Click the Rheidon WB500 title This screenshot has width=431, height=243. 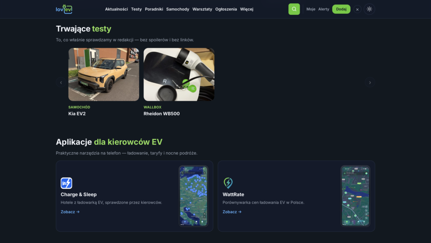point(162,114)
